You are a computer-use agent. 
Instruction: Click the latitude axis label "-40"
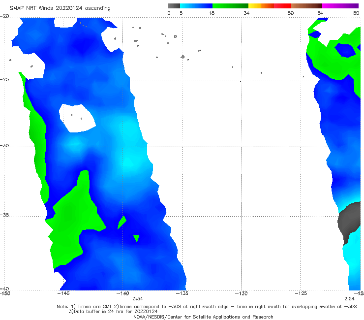tap(4, 288)
